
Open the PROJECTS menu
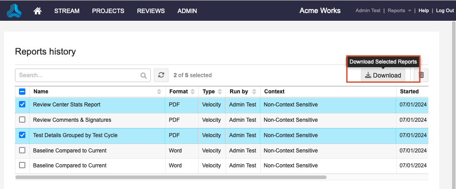108,11
